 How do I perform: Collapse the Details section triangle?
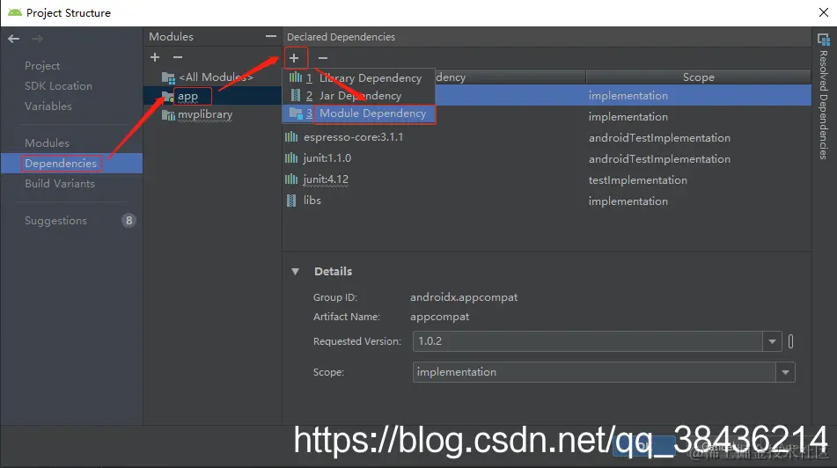pyautogui.click(x=295, y=272)
